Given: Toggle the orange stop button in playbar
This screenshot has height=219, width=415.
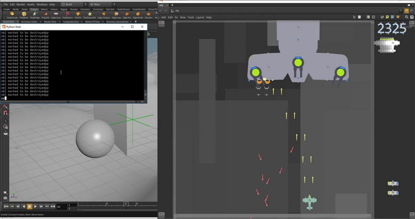Looking at the screenshot, I should click(x=30, y=207).
